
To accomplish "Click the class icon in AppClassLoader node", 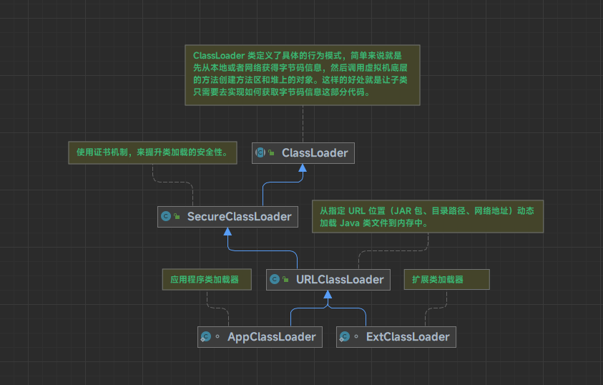I will (206, 336).
